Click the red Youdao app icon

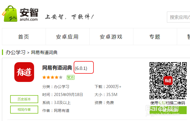24,72
